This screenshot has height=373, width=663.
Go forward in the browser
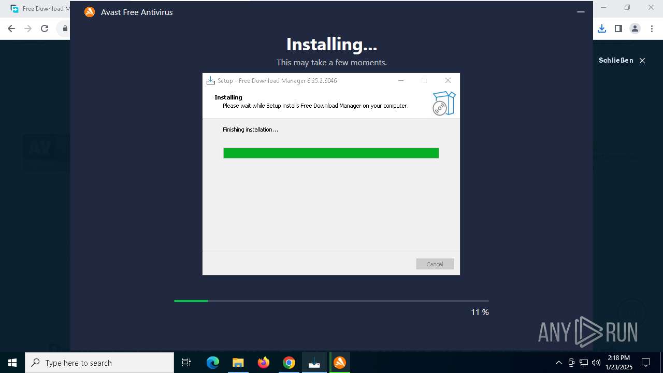[28, 28]
